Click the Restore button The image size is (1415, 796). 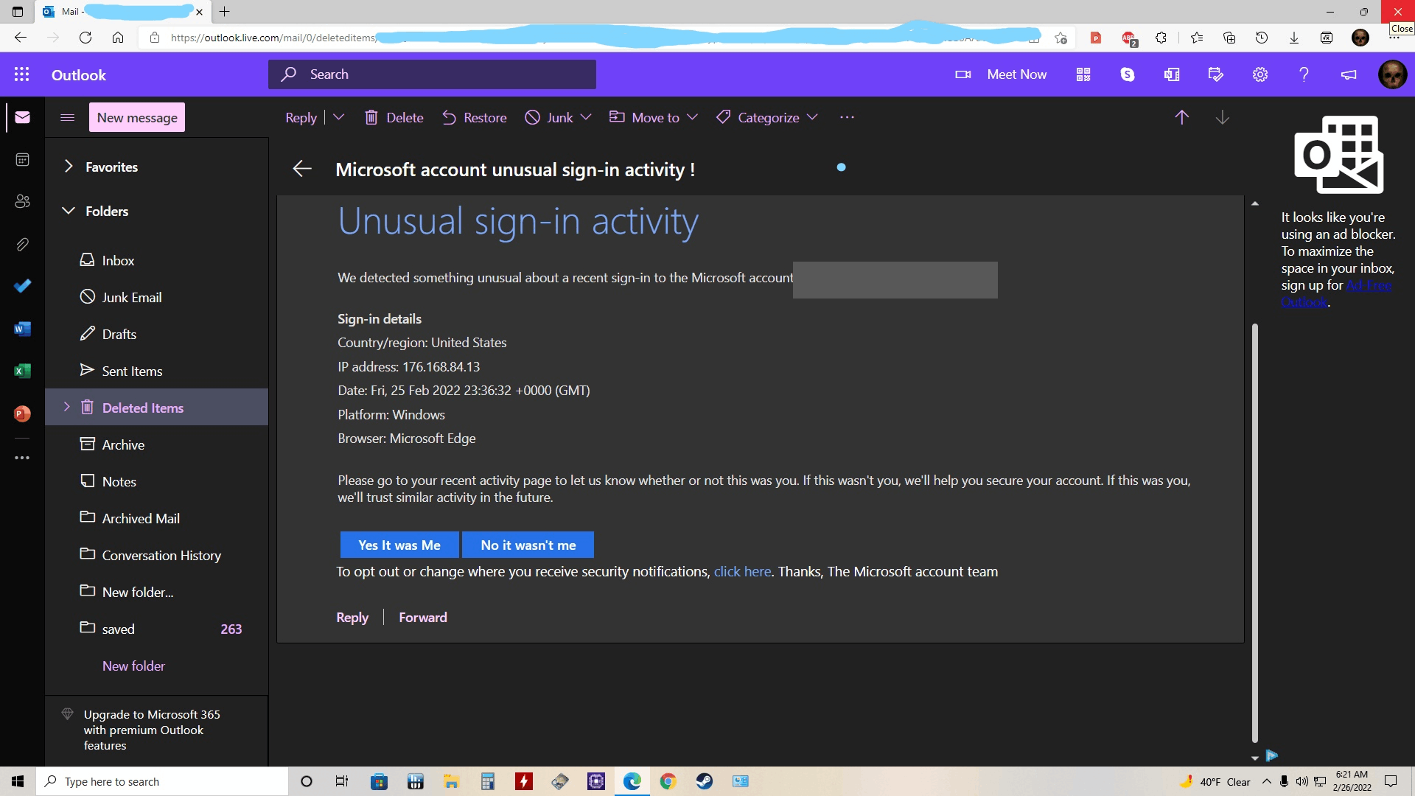click(x=475, y=118)
